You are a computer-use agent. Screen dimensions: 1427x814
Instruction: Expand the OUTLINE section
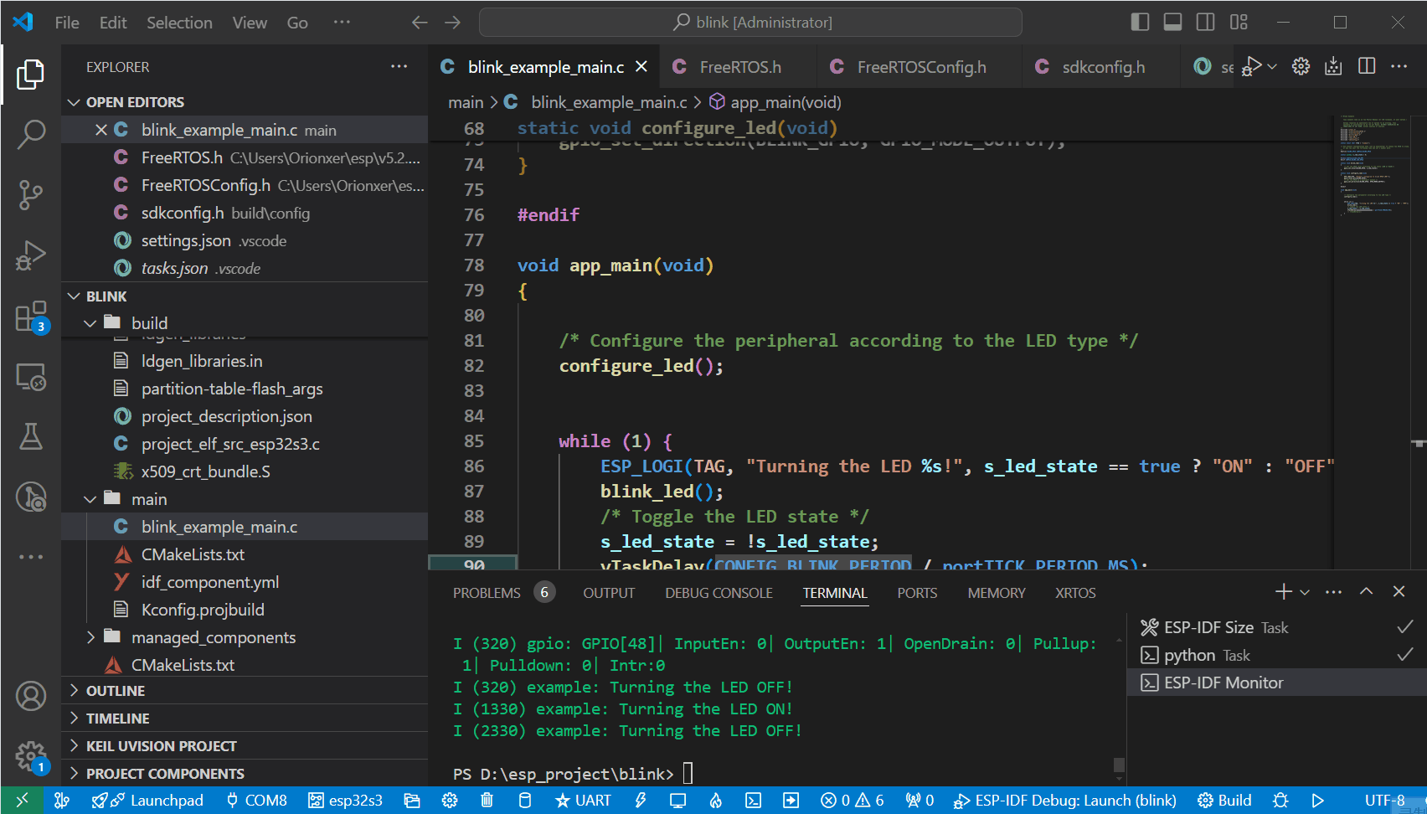pyautogui.click(x=245, y=691)
